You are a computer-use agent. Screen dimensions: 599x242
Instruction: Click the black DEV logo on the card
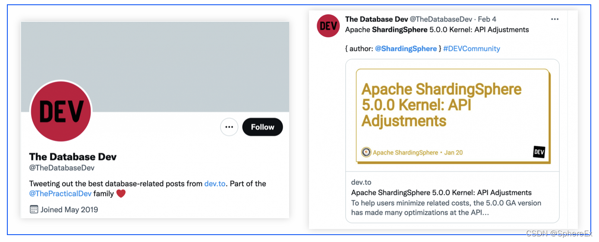point(539,152)
